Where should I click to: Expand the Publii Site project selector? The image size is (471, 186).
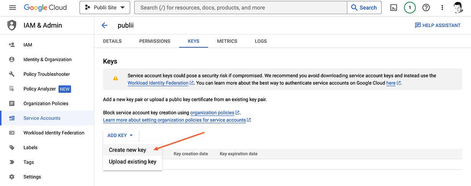[x=105, y=8]
